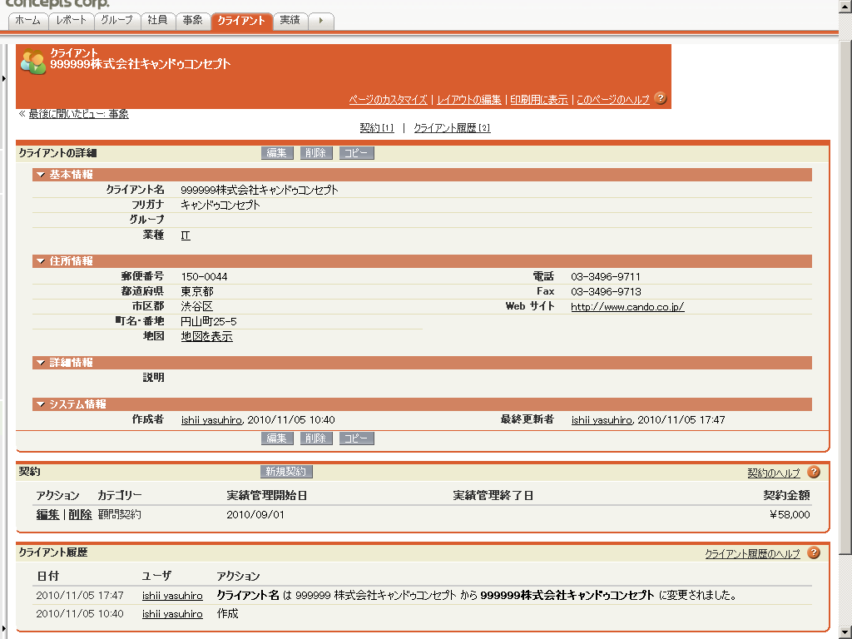This screenshot has height=639, width=852.
Task: Open ishii yasuhiro in 17:47 history row
Action: 172,596
